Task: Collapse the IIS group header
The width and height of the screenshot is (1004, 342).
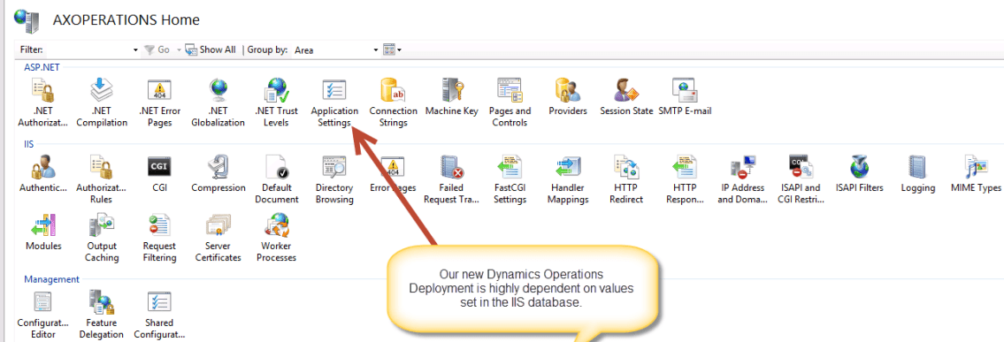Action: [29, 144]
